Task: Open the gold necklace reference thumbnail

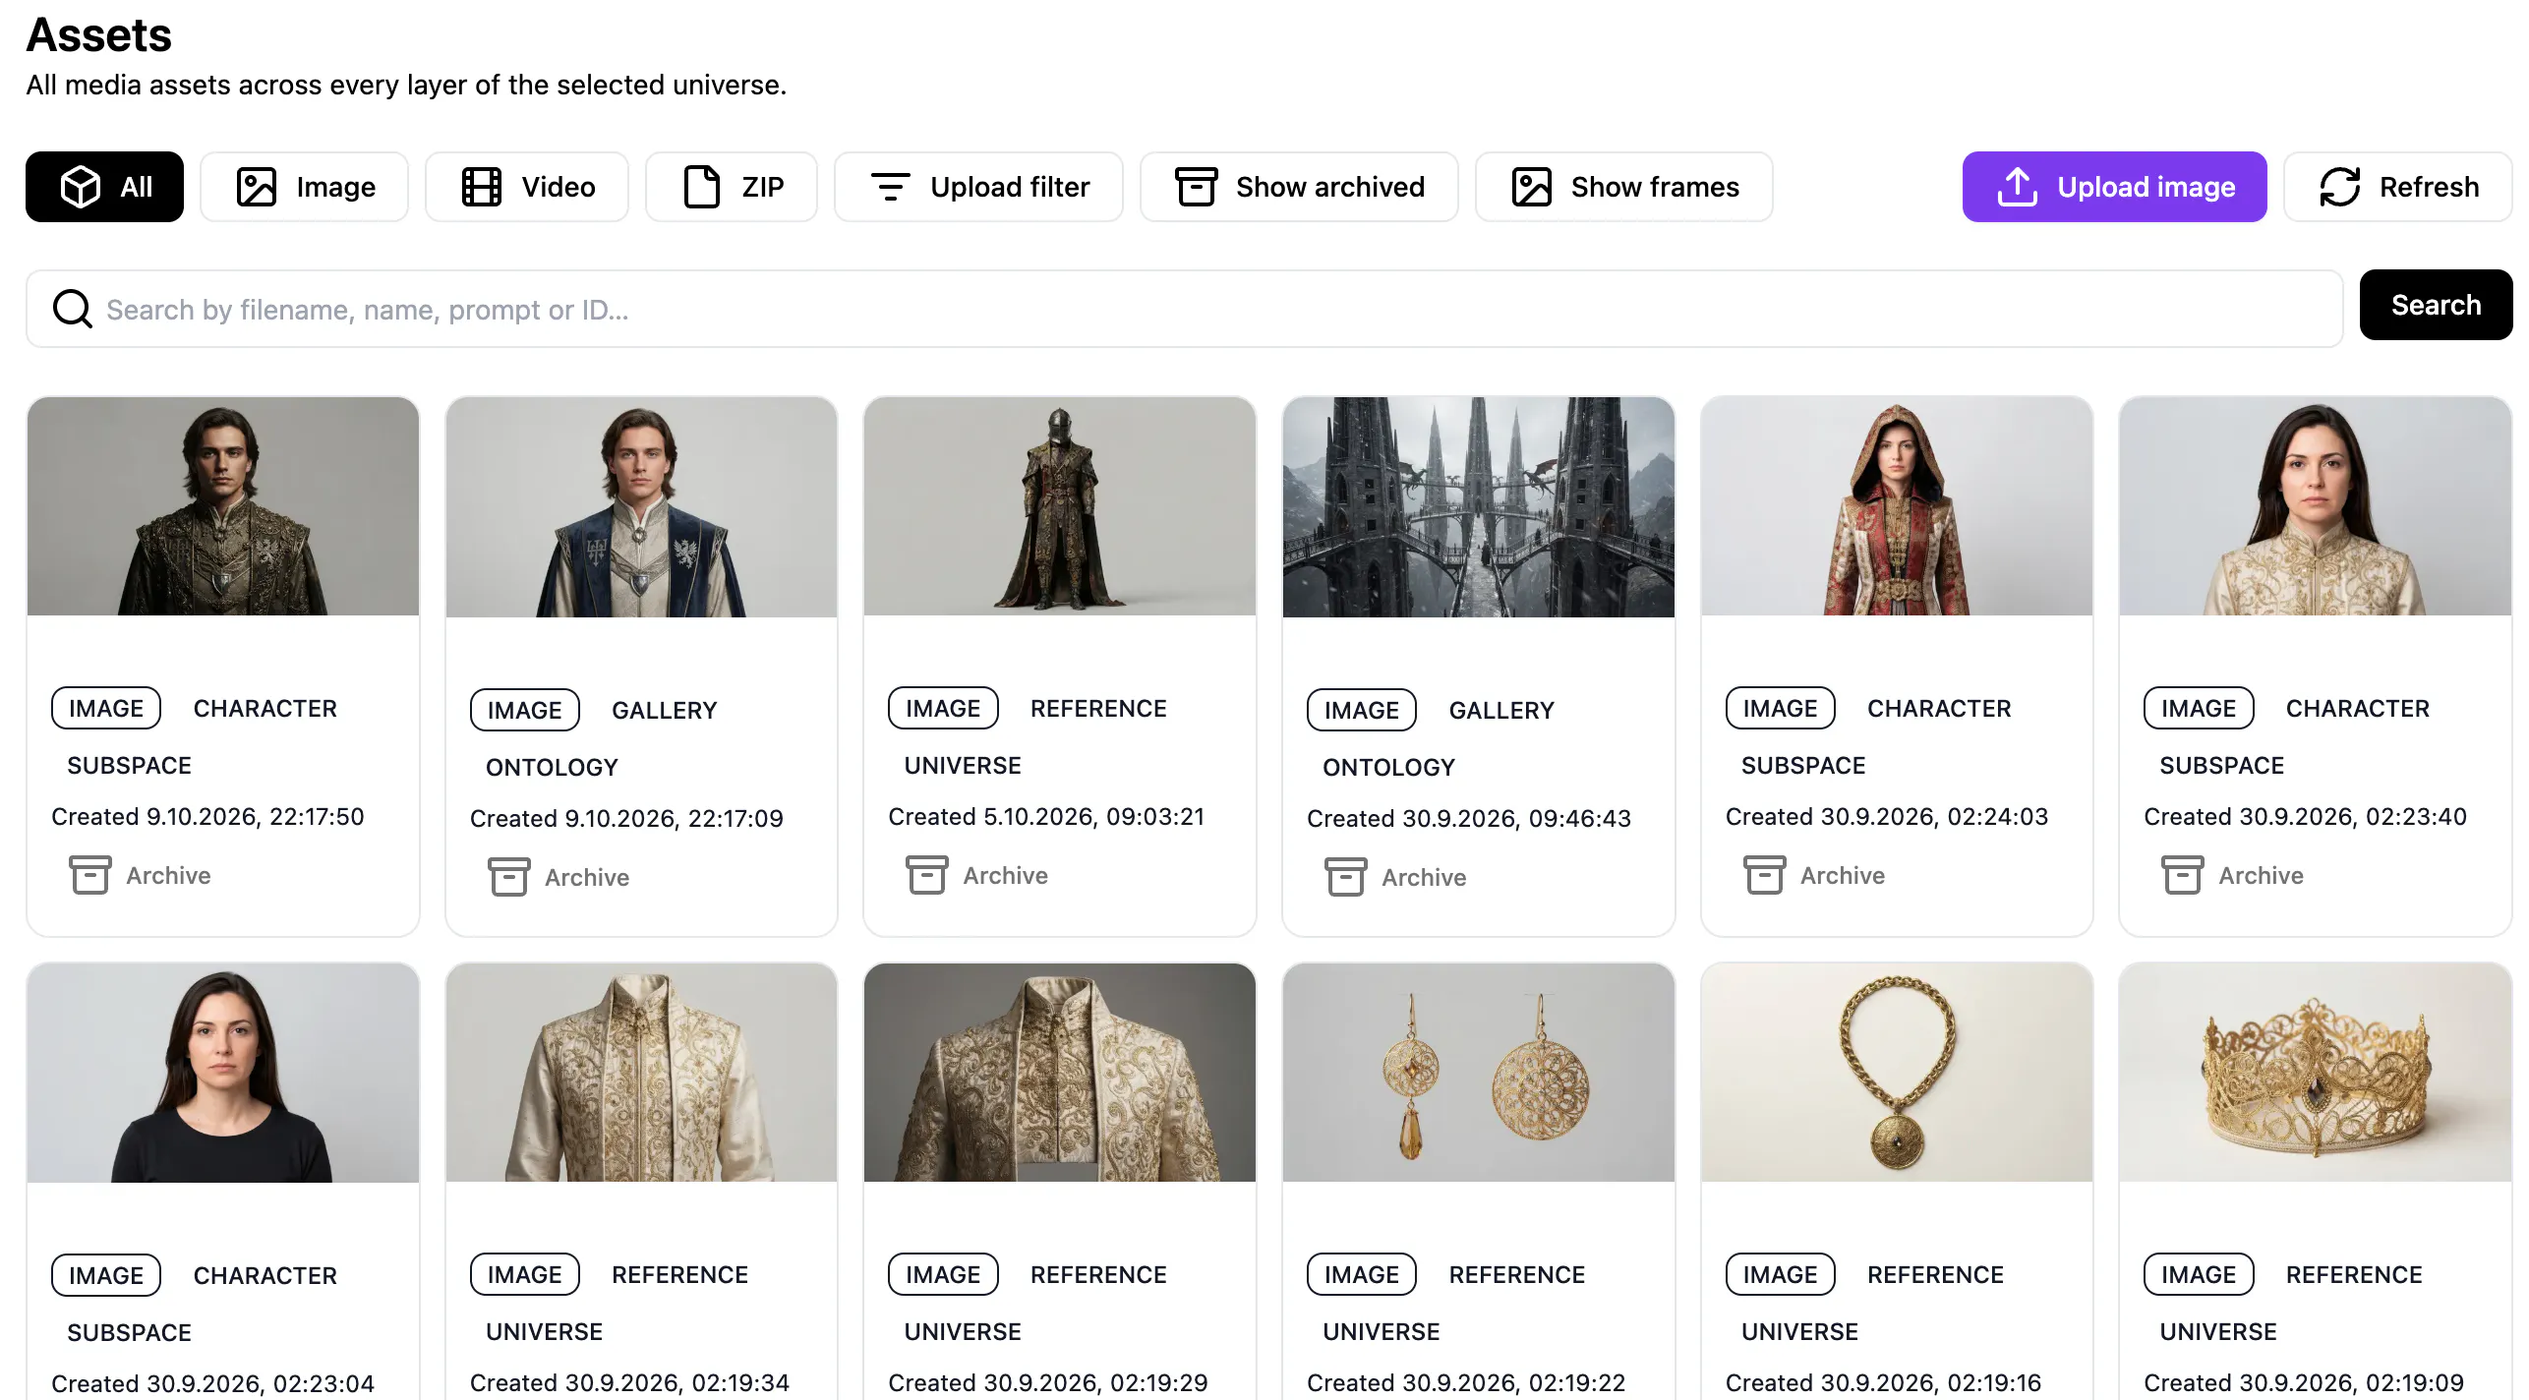Action: pyautogui.click(x=1897, y=1073)
